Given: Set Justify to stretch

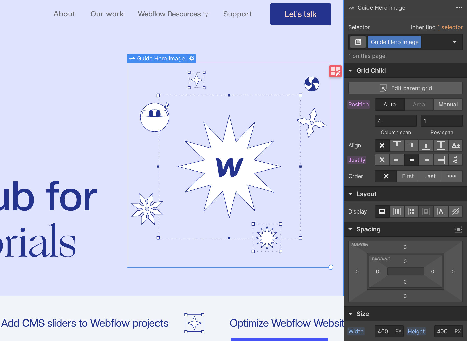Looking at the screenshot, I should (x=441, y=160).
